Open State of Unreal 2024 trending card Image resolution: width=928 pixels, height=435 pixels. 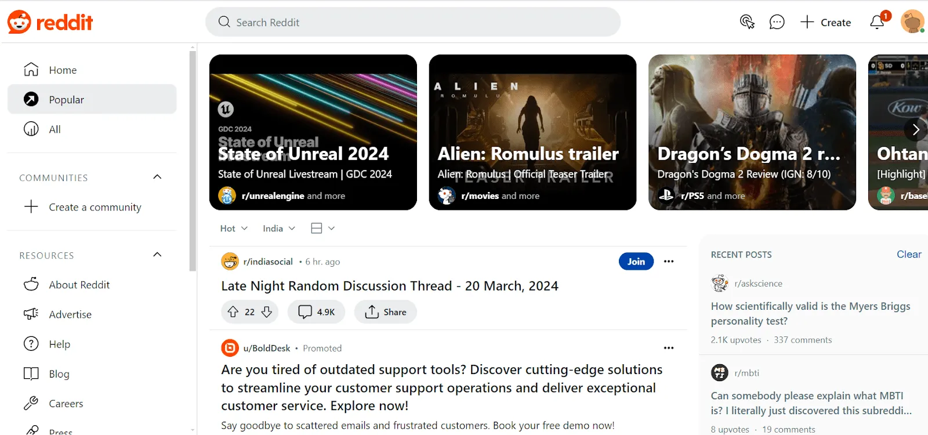[x=313, y=132]
